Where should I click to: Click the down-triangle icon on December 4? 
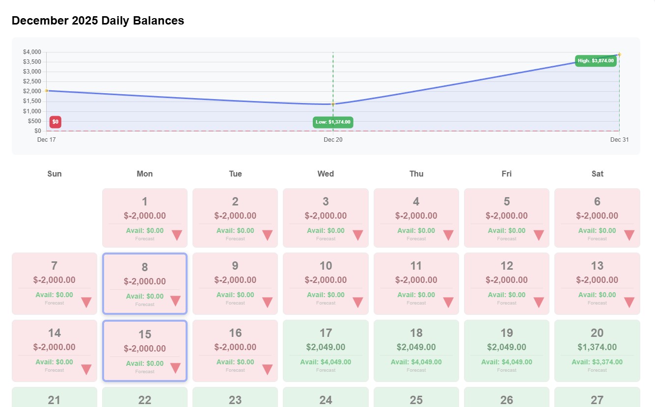(x=448, y=235)
